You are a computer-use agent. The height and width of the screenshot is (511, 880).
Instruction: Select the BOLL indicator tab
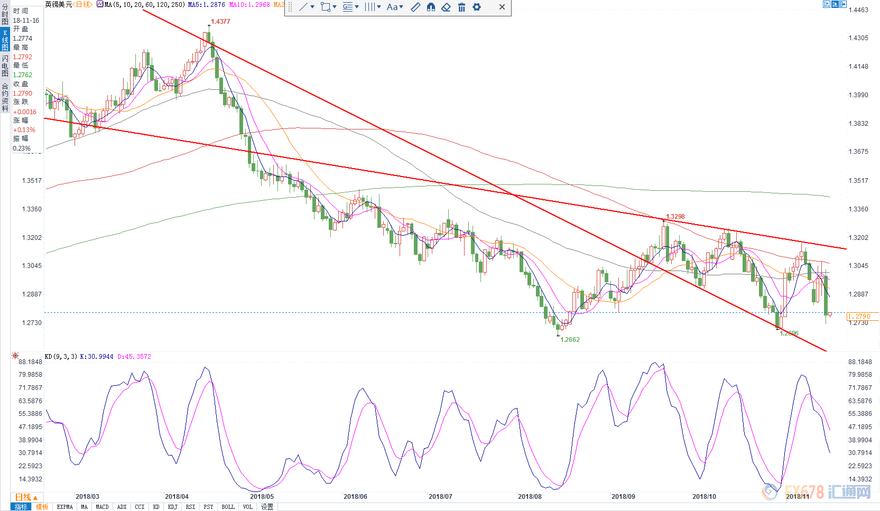pos(228,507)
